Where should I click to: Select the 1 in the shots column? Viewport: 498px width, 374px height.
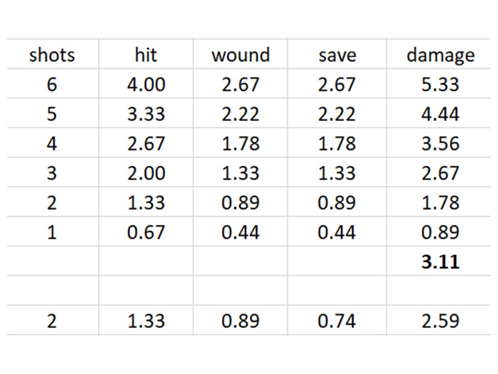click(52, 232)
